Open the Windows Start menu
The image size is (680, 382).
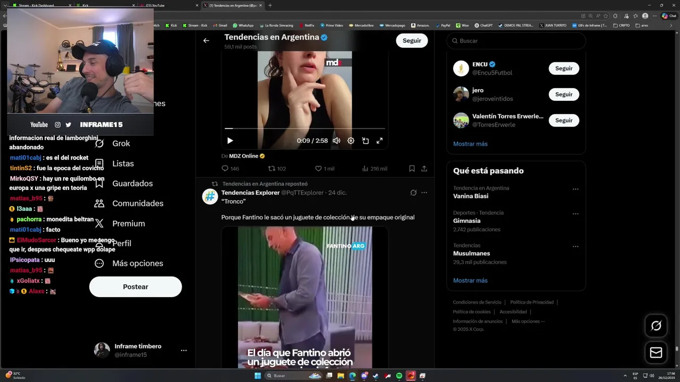[258, 376]
